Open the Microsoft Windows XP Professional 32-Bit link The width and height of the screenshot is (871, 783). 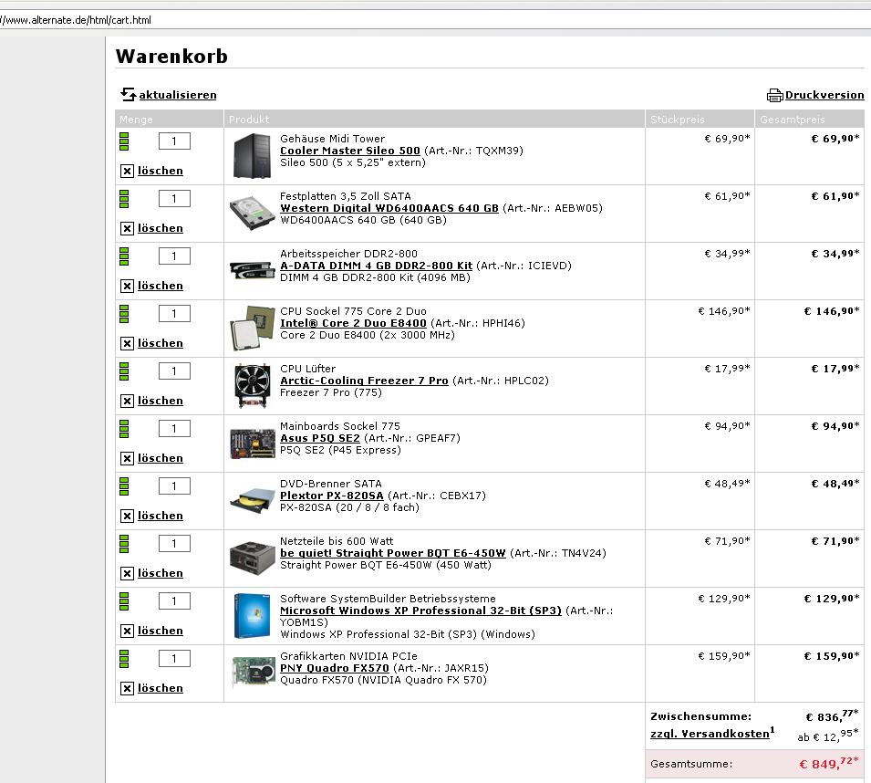[420, 611]
